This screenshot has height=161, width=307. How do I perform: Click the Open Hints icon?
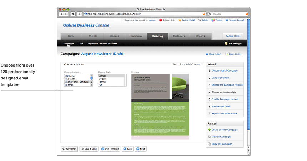click(x=227, y=54)
